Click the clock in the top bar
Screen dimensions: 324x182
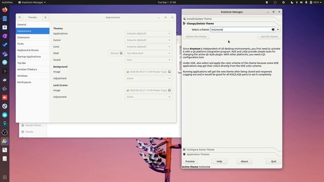click(167, 2)
